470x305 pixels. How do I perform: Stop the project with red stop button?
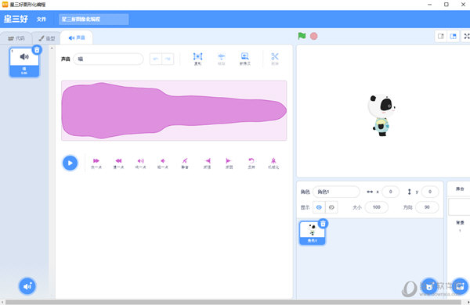coord(314,36)
